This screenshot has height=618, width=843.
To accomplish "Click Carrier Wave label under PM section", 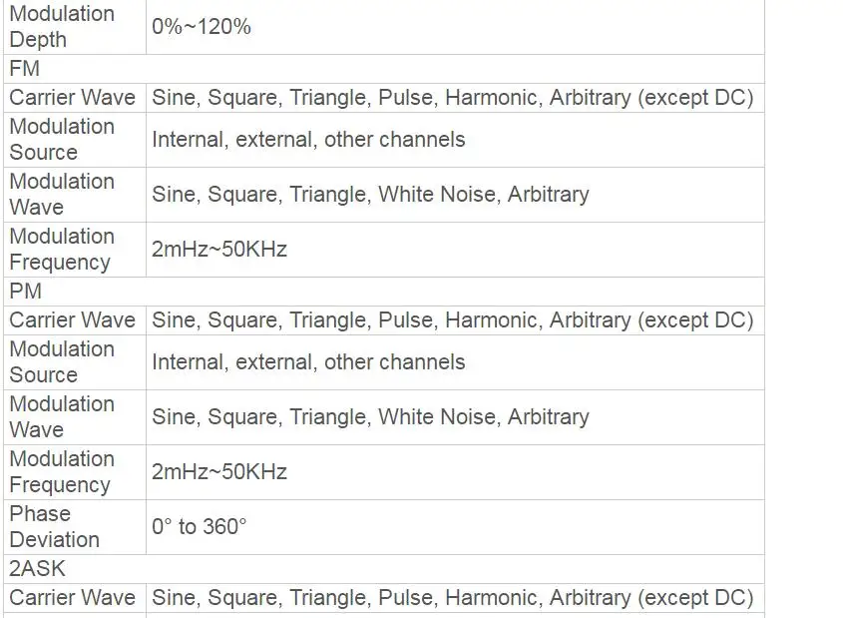I will pyautogui.click(x=72, y=320).
